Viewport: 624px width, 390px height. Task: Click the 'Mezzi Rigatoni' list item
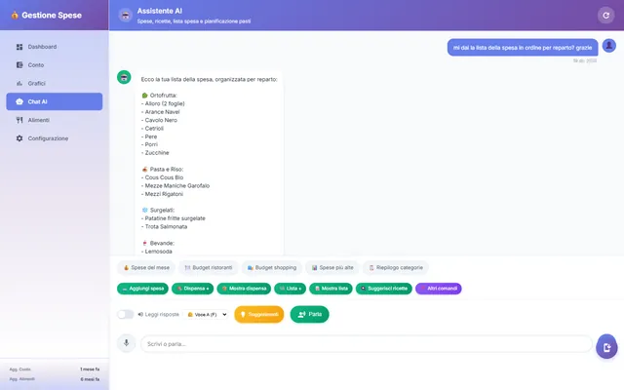tap(163, 194)
